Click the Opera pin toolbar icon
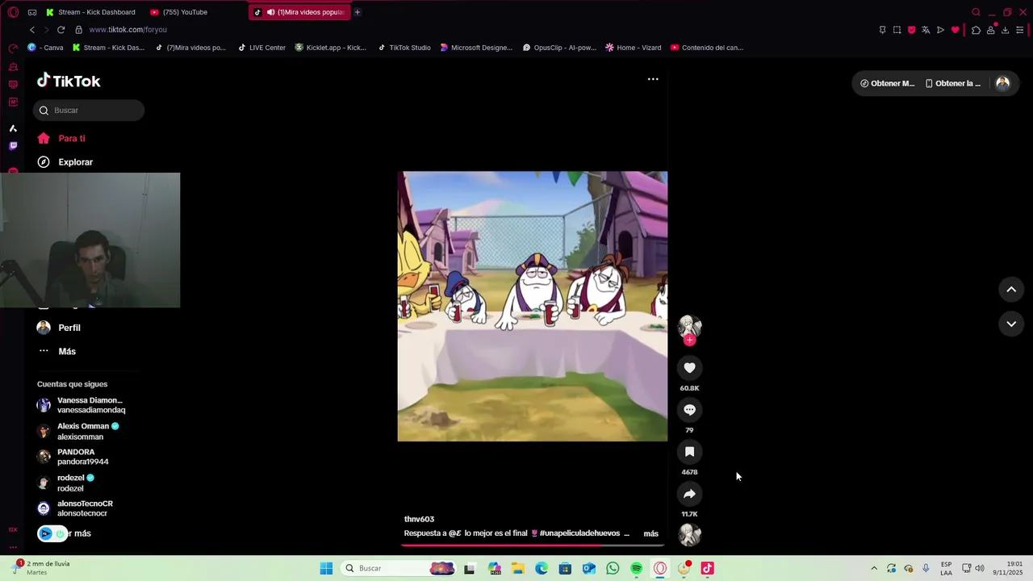The height and width of the screenshot is (581, 1033). coord(882,30)
